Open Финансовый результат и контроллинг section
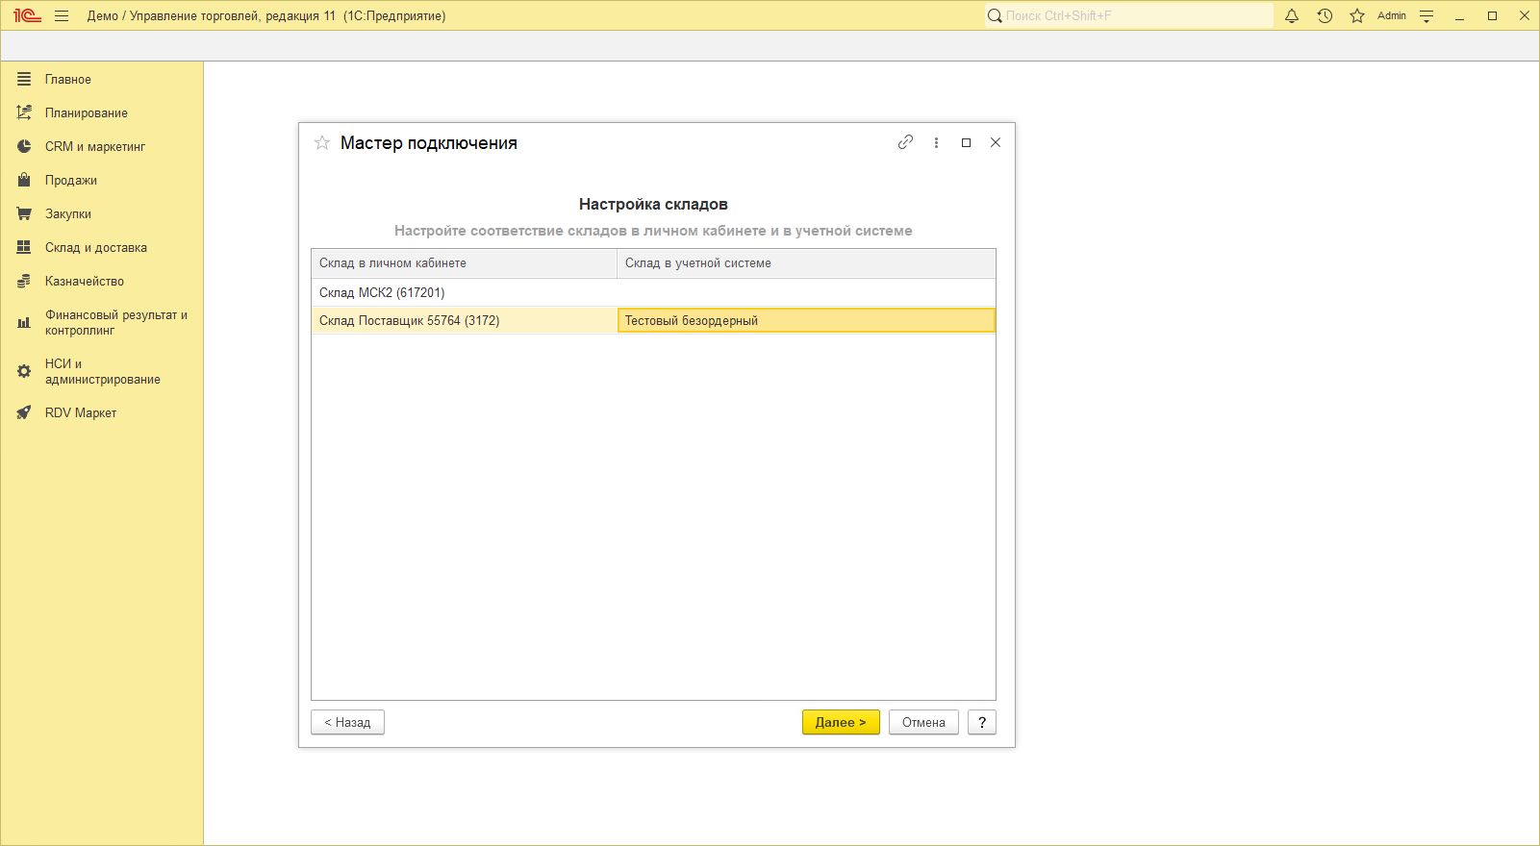This screenshot has width=1540, height=846. [x=116, y=322]
